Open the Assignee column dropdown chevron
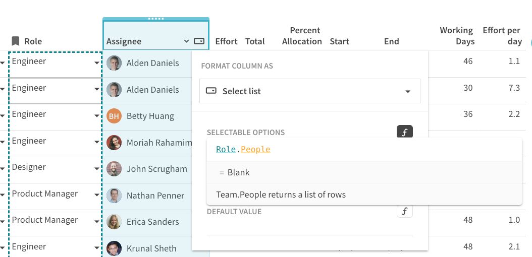 pyautogui.click(x=186, y=41)
